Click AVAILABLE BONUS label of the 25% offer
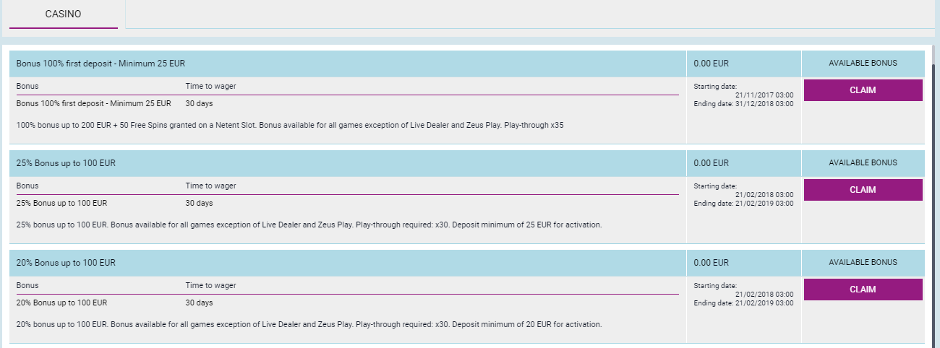Screen dimensions: 940x348 tap(863, 163)
